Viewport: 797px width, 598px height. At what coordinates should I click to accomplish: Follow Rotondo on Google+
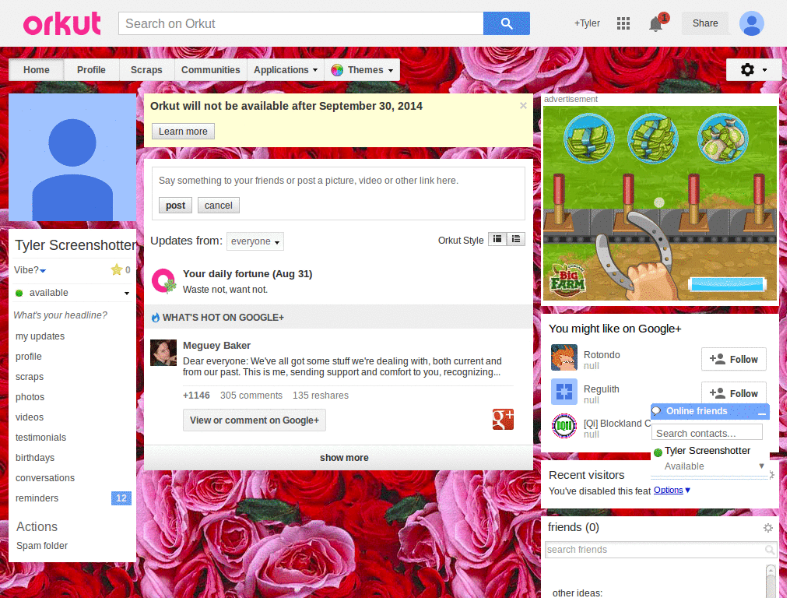[733, 359]
